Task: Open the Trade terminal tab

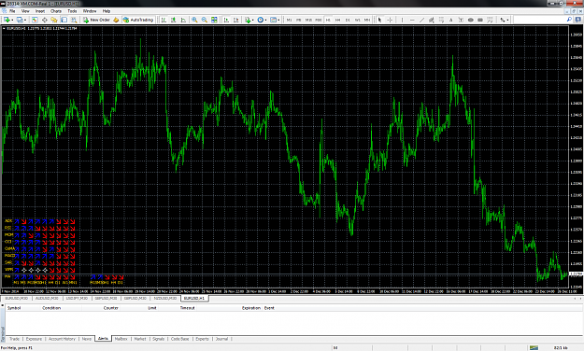Action: coord(14,339)
